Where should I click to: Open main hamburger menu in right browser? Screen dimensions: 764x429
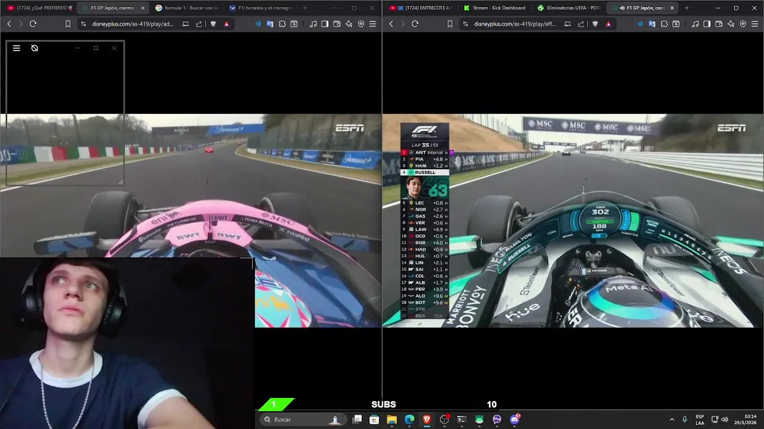click(755, 24)
